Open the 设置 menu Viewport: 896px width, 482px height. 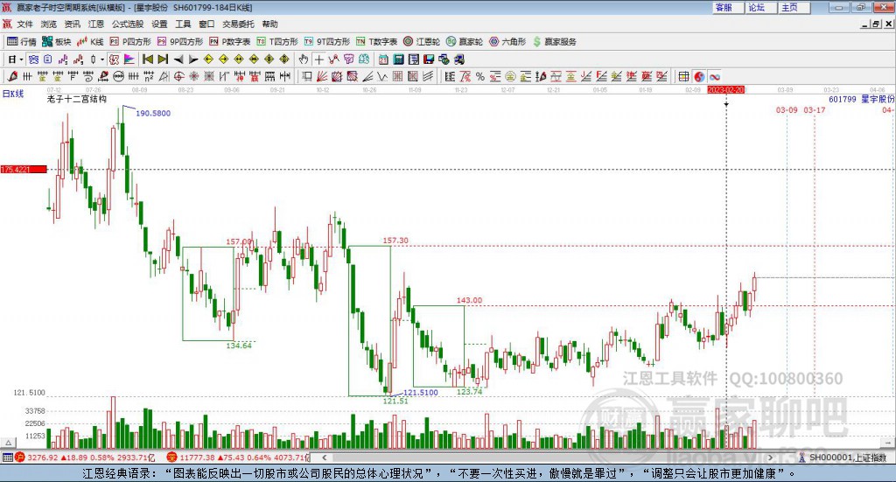point(159,24)
